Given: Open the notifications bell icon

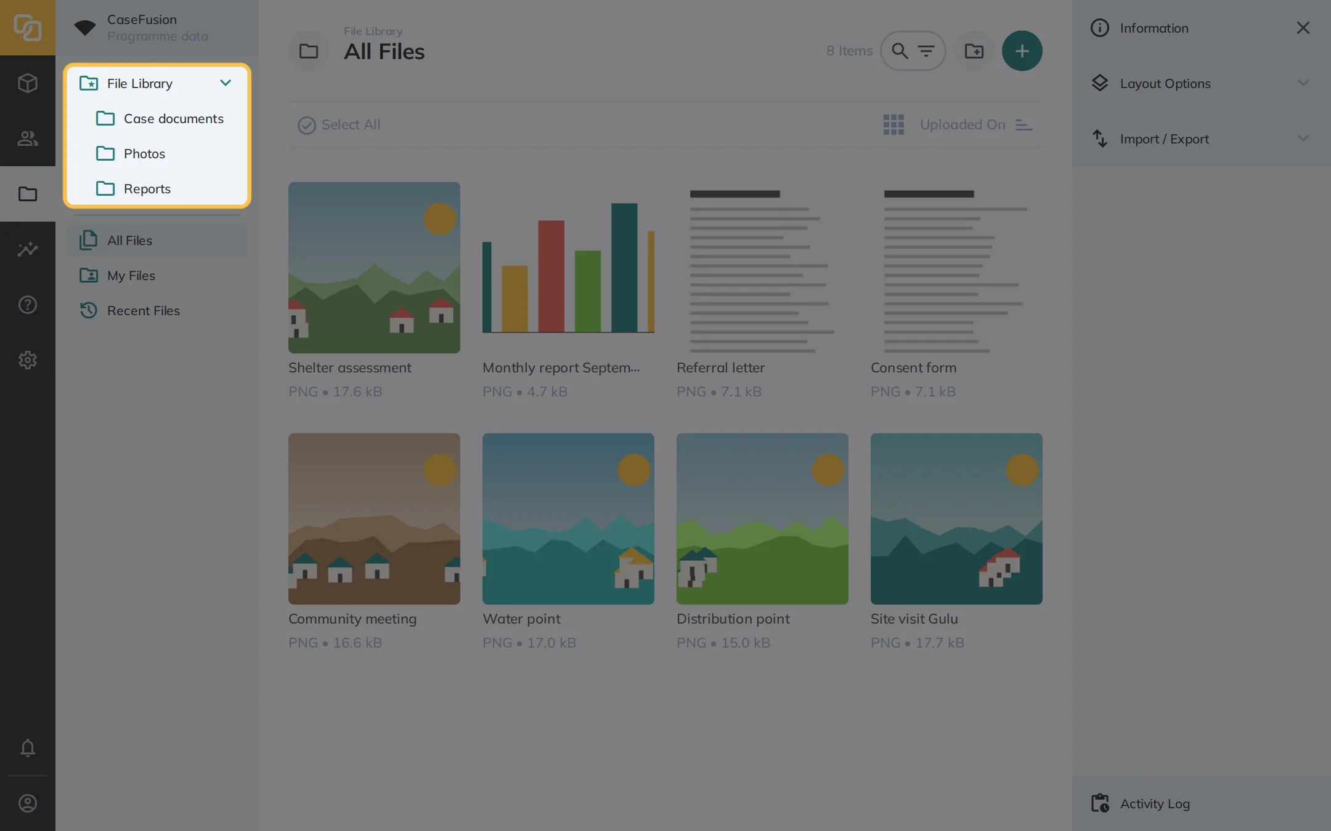Looking at the screenshot, I should (28, 748).
